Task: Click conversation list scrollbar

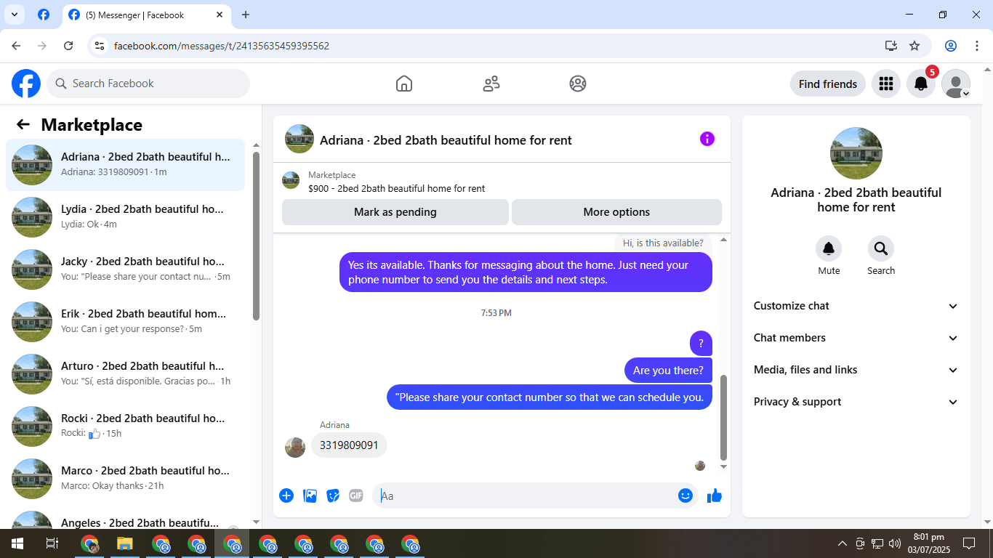Action: (x=256, y=235)
